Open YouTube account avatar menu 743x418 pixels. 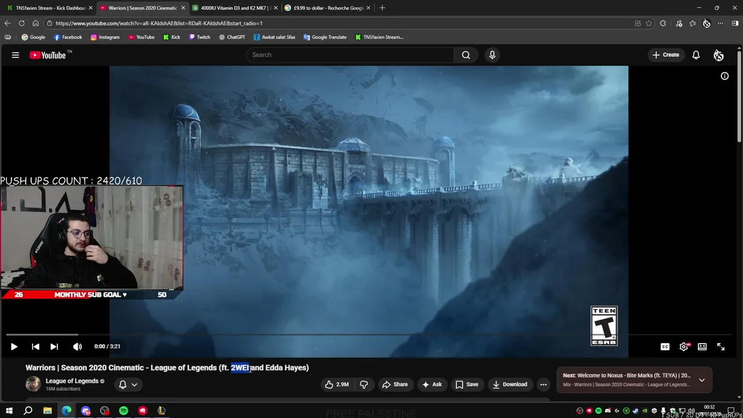pyautogui.click(x=719, y=55)
